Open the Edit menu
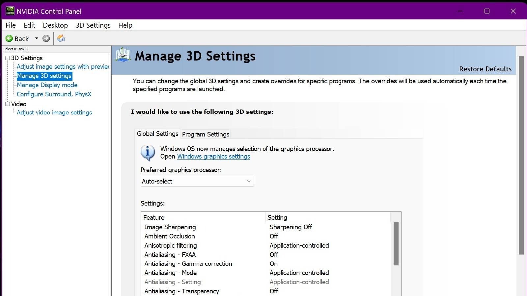This screenshot has height=296, width=527. pos(29,25)
